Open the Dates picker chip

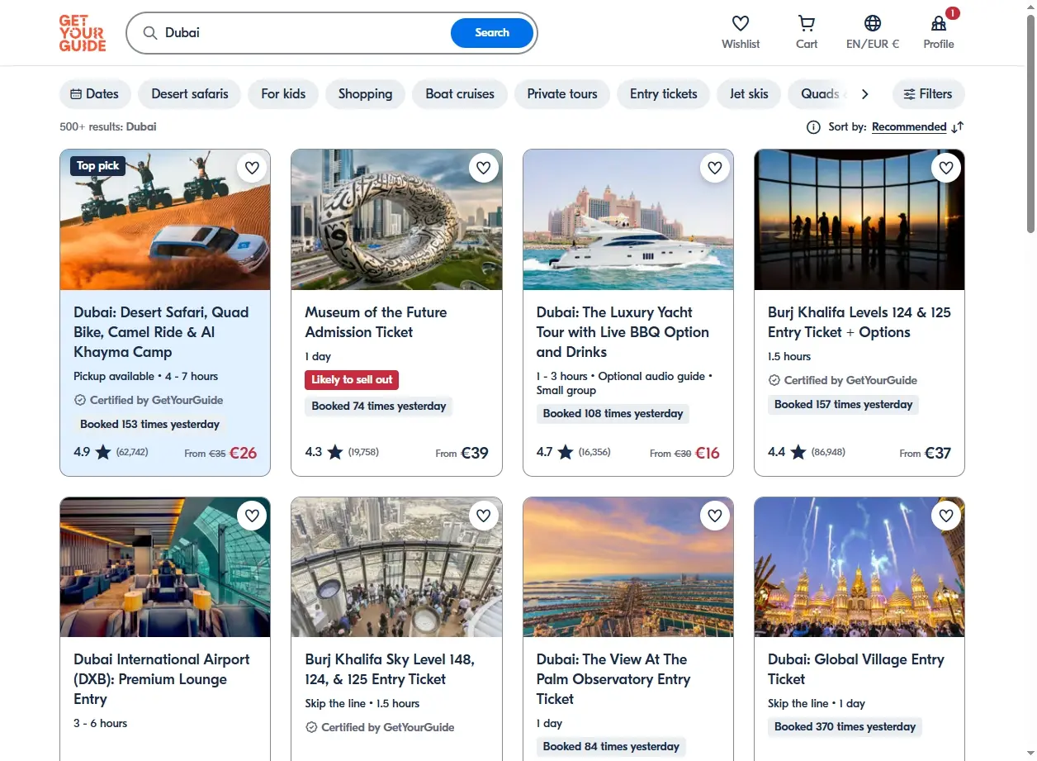point(95,94)
